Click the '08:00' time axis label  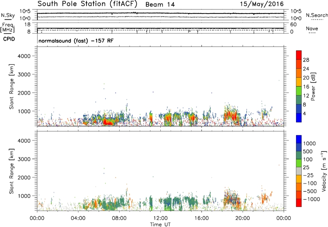coord(119,218)
